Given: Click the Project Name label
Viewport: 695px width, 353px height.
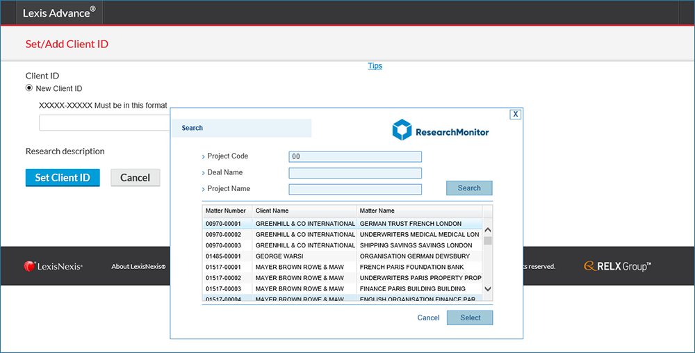Looking at the screenshot, I should tap(229, 189).
